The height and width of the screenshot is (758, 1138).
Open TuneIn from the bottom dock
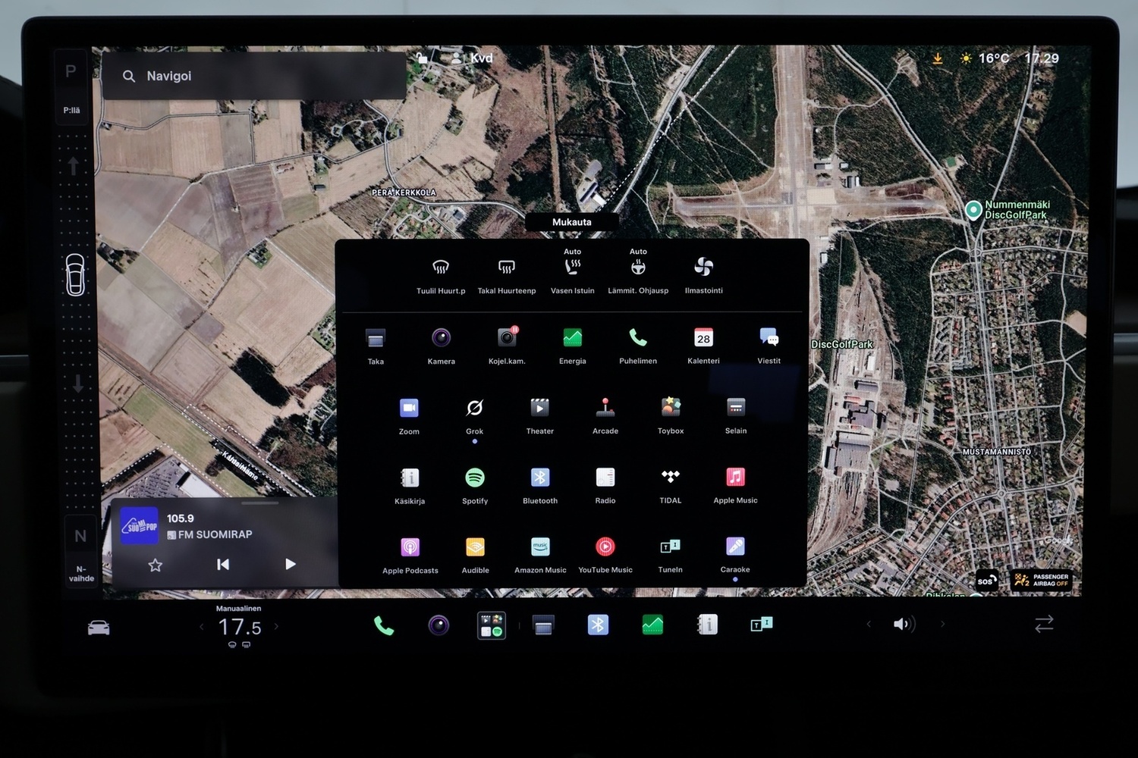pyautogui.click(x=762, y=625)
